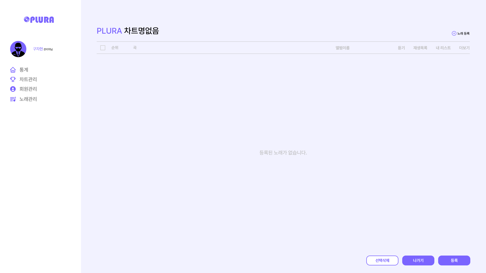This screenshot has width=486, height=273.
Task: Toggle the select-all checkbox in table header
Action: point(103,48)
